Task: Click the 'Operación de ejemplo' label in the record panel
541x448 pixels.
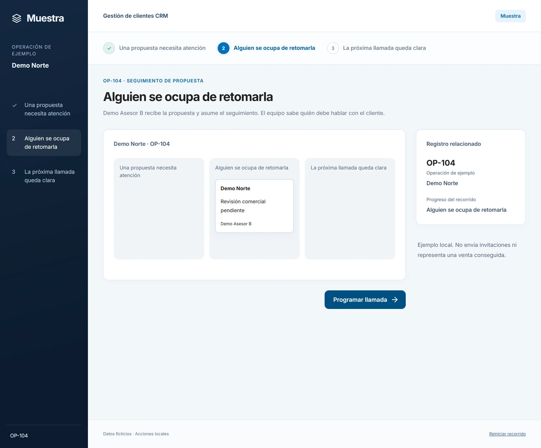Action: click(x=451, y=173)
